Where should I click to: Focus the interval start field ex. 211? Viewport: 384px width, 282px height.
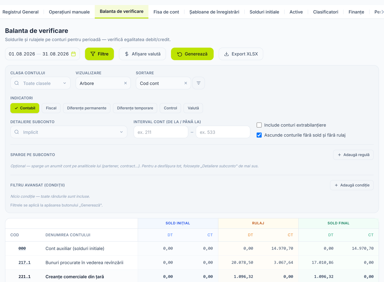[x=161, y=132]
